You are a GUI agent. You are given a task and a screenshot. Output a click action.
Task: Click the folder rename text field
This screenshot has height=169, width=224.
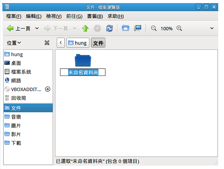point(83,72)
